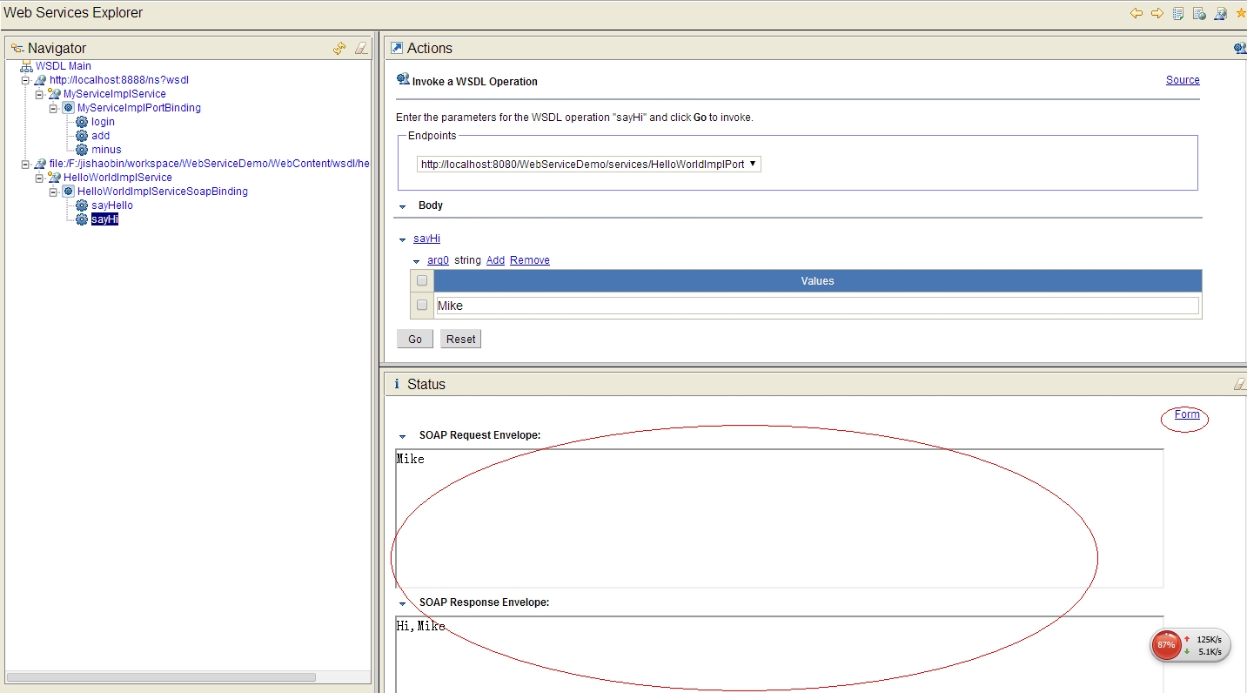Click the arg0 value field containing Mike
This screenshot has height=693, width=1247.
[x=817, y=306]
